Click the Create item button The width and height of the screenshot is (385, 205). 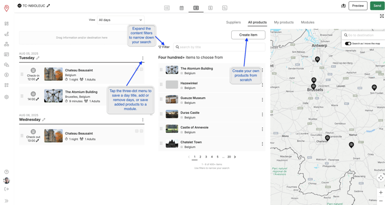[x=248, y=35]
